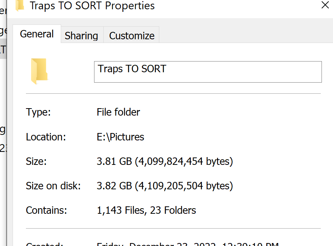Screen dimensions: 333x246
Task: Click the folder icon in the title bar
Action: pos(20,5)
